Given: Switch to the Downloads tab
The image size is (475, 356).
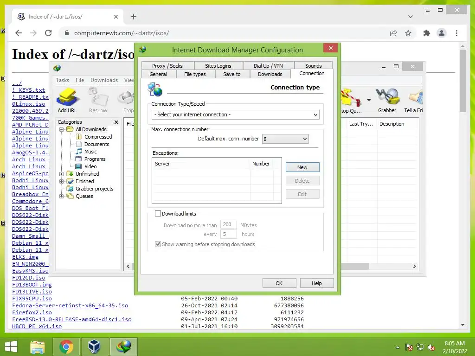Looking at the screenshot, I should (270, 74).
